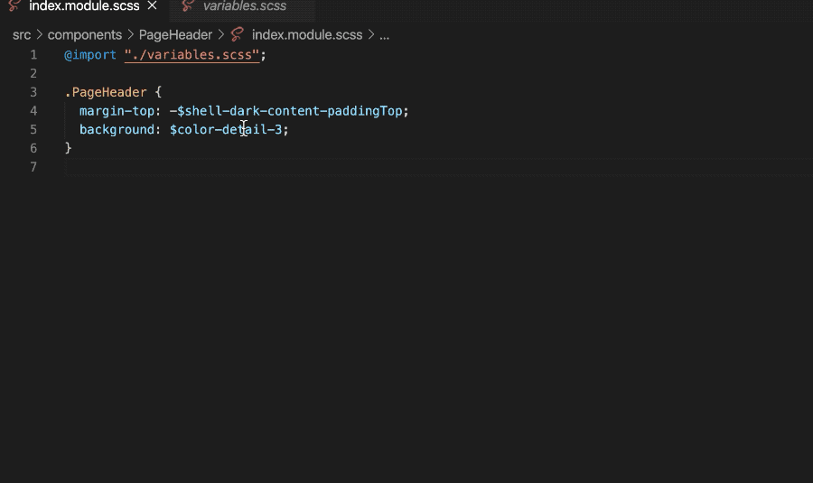Click the Sass icon on variables.scss tab
Image resolution: width=813 pixels, height=483 pixels.
pos(188,6)
